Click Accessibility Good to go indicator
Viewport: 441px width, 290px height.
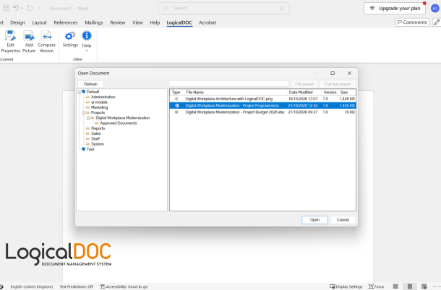(x=124, y=286)
